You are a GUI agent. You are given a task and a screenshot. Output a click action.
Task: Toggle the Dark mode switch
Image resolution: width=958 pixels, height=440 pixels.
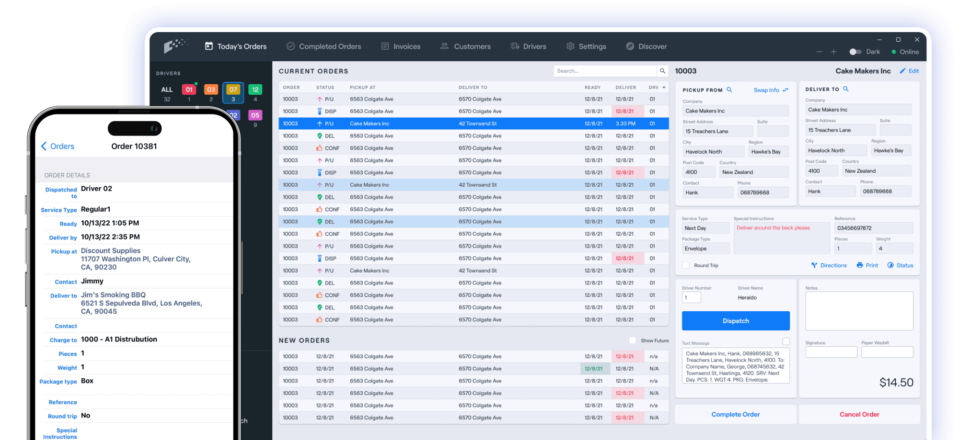click(855, 52)
